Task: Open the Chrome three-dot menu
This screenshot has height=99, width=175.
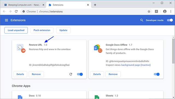Action: point(171,11)
